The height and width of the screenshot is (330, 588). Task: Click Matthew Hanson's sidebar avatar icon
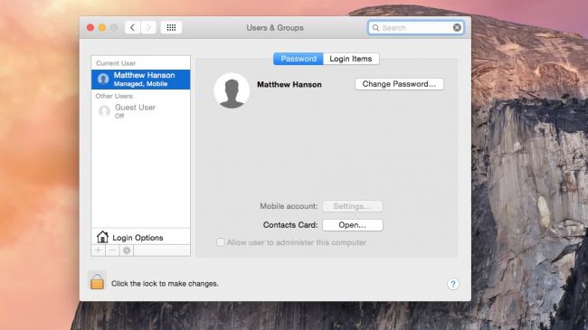(103, 80)
